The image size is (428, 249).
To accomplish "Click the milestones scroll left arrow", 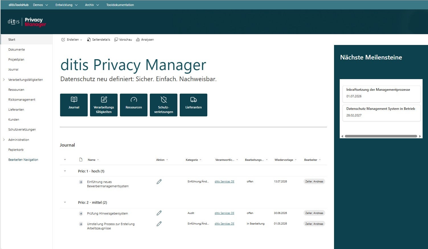I will coord(342,136).
